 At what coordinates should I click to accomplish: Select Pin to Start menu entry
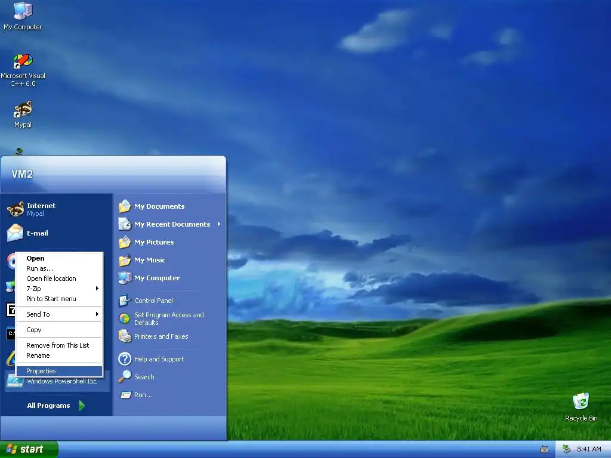pyautogui.click(x=59, y=299)
